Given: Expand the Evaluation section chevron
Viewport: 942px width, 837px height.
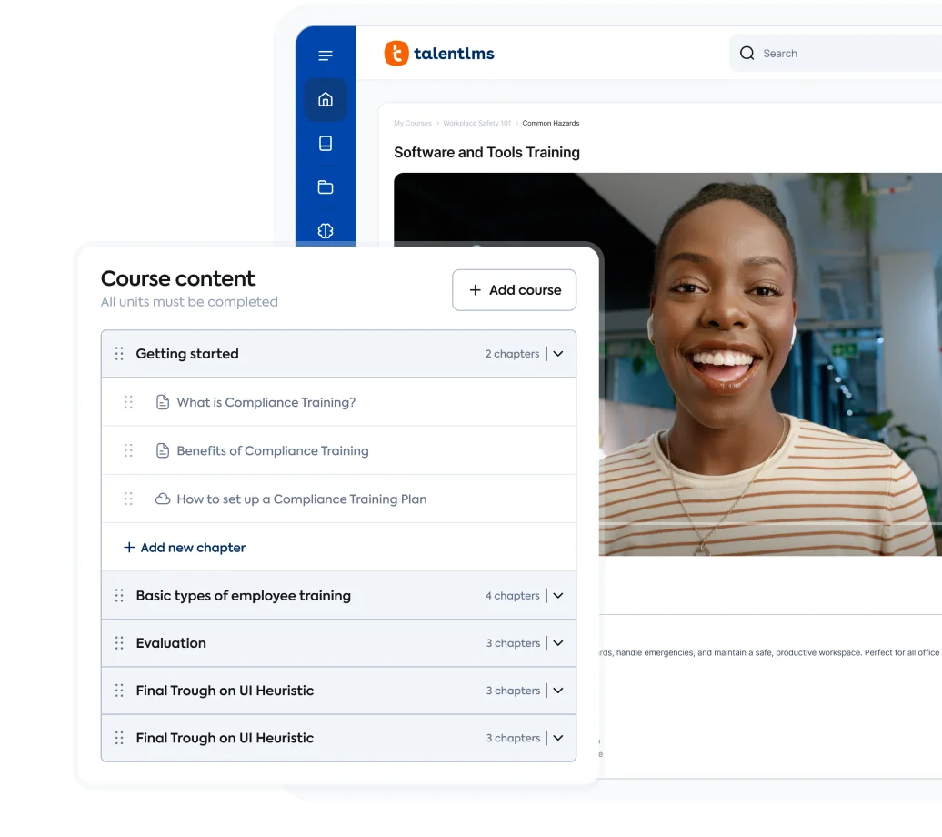Looking at the screenshot, I should point(558,643).
